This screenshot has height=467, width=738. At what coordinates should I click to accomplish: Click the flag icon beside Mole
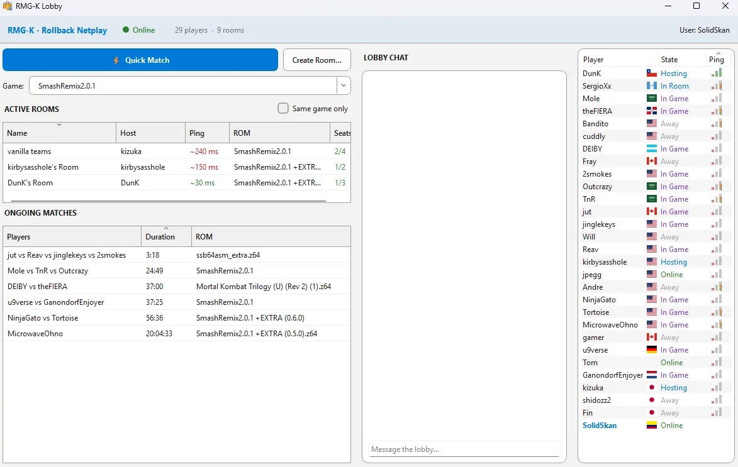coord(651,98)
